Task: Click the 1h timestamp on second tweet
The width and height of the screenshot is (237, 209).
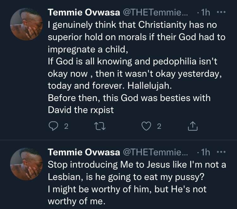Action: 205,152
